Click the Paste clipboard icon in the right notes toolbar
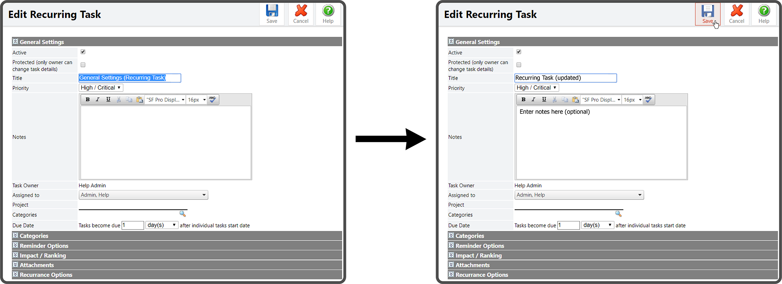This screenshot has width=782, height=284. [x=575, y=100]
